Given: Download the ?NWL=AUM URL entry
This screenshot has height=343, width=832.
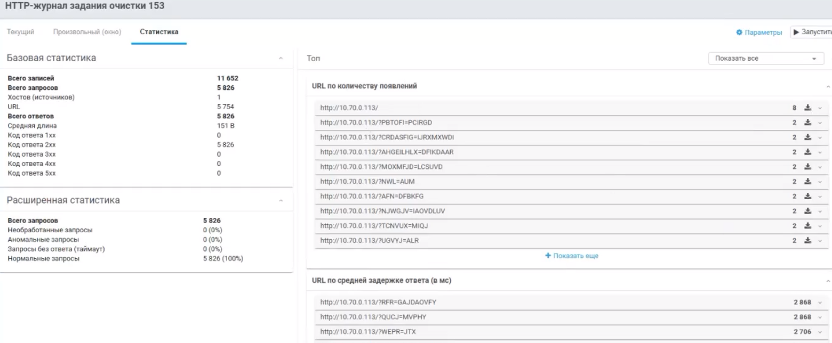Looking at the screenshot, I should (x=808, y=182).
